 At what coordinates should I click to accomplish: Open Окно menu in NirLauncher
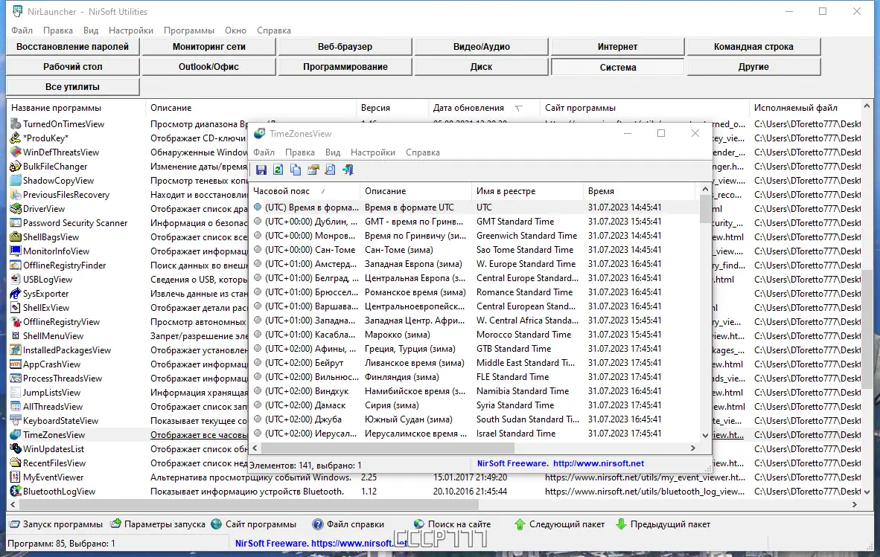click(x=235, y=30)
